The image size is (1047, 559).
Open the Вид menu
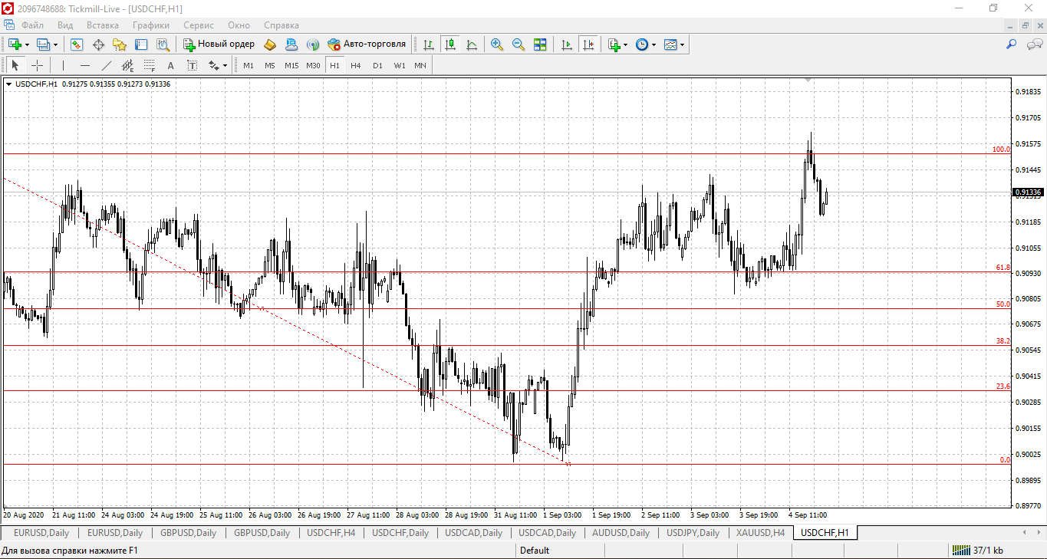(x=65, y=25)
